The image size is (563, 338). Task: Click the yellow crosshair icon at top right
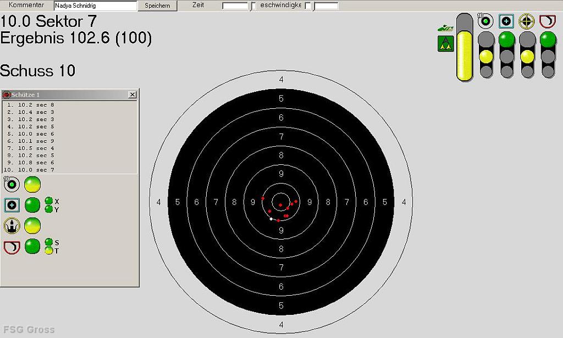[x=527, y=21]
